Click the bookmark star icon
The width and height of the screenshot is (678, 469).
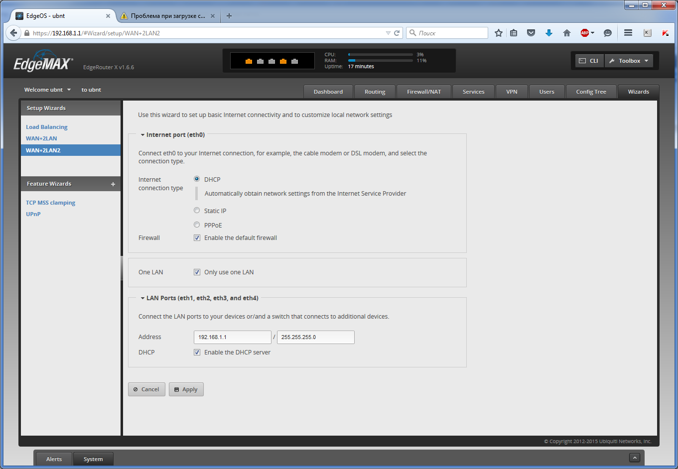(x=498, y=33)
